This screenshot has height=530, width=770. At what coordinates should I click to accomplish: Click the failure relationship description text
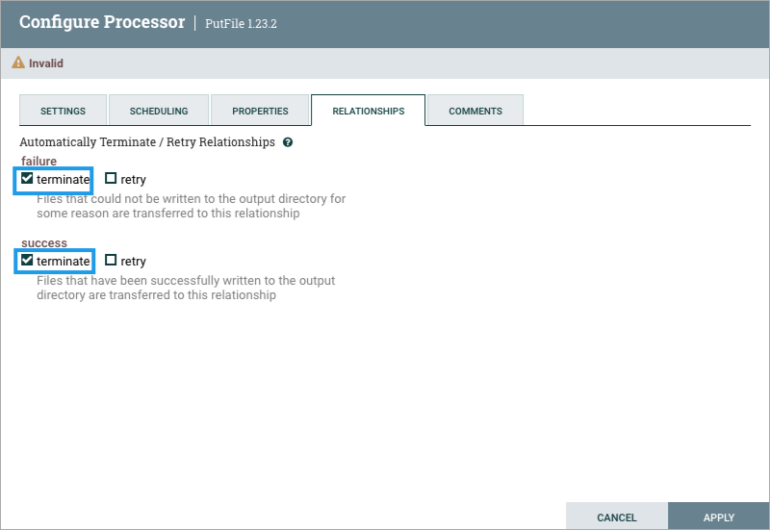point(191,206)
